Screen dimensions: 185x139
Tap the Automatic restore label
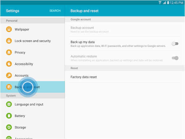(x=84, y=56)
